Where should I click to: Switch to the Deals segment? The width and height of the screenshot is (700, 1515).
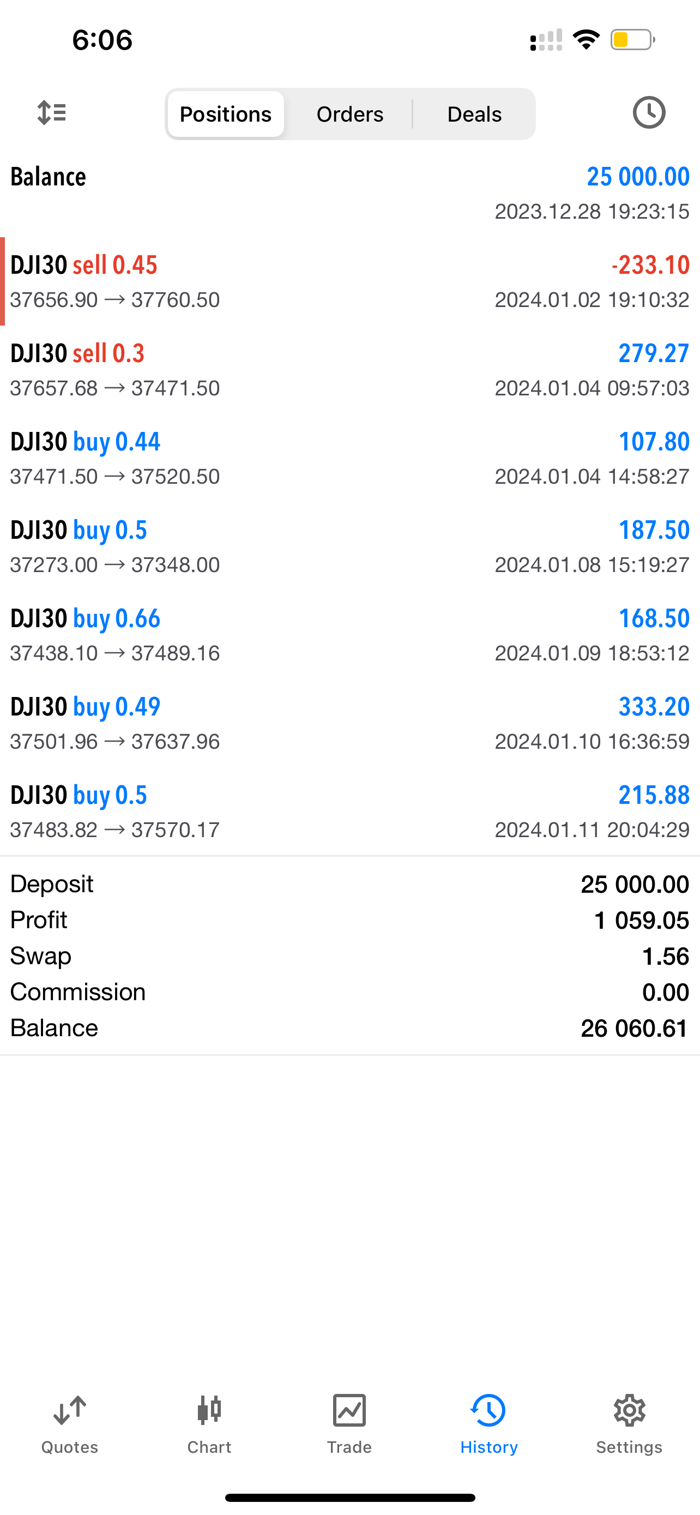tap(474, 114)
